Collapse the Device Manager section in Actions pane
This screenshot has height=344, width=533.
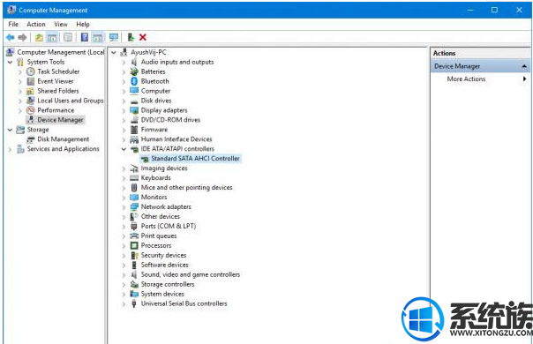[x=524, y=66]
